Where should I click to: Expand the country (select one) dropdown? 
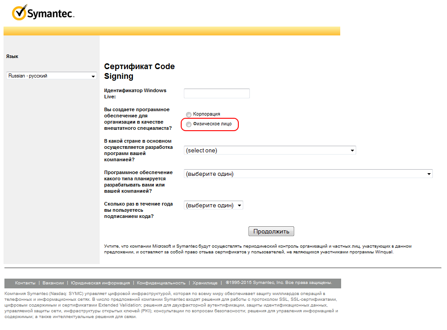tap(269, 151)
